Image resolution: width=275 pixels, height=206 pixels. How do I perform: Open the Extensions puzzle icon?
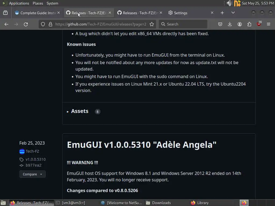click(x=249, y=24)
